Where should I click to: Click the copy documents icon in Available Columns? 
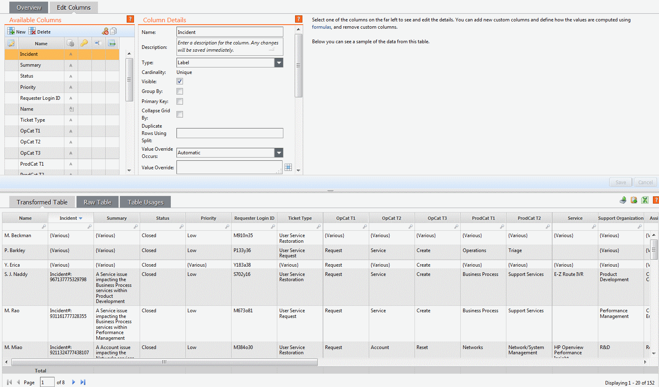(x=114, y=31)
